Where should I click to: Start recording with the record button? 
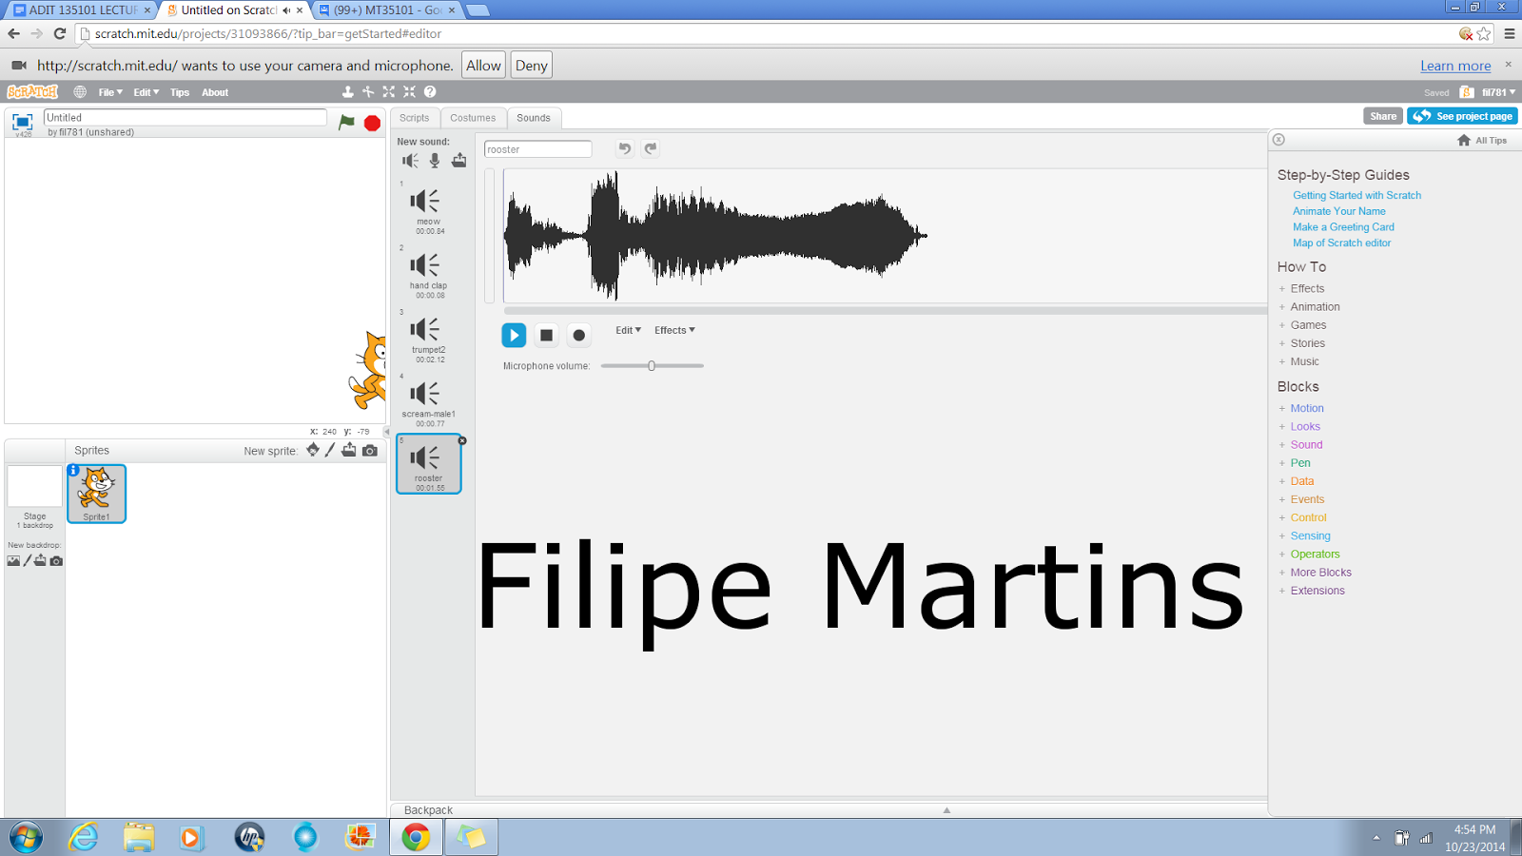(x=579, y=335)
